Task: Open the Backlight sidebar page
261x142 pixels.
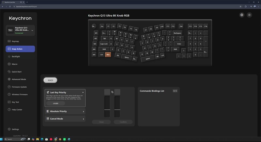Action: tap(20, 56)
